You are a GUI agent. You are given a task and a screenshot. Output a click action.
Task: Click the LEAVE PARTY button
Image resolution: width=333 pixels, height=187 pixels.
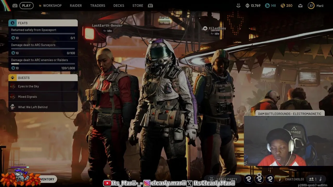coord(223,179)
